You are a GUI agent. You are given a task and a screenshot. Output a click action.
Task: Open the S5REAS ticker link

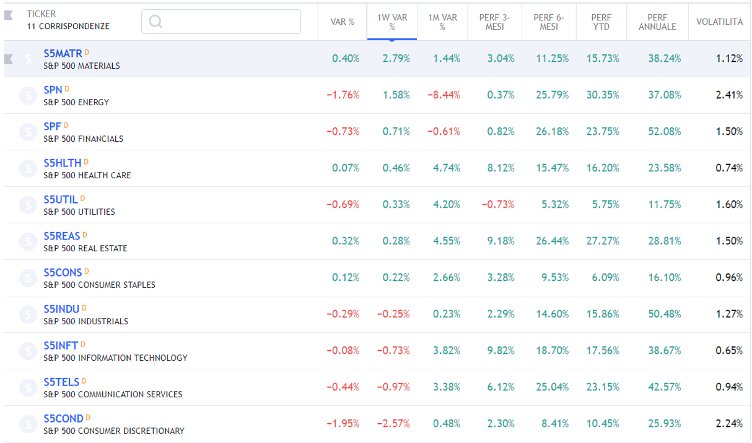coord(62,236)
